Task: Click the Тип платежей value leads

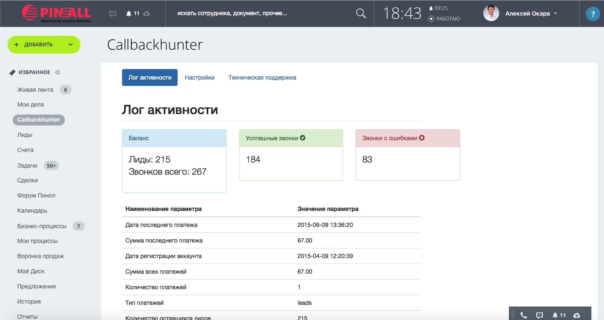Action: pyautogui.click(x=305, y=303)
